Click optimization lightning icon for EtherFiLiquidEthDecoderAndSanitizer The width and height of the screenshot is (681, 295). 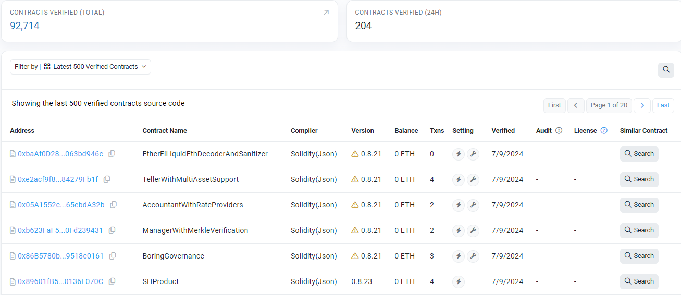click(459, 154)
